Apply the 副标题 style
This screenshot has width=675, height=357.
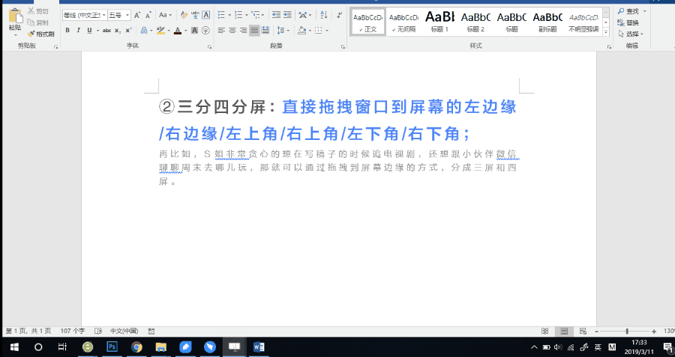click(x=547, y=22)
